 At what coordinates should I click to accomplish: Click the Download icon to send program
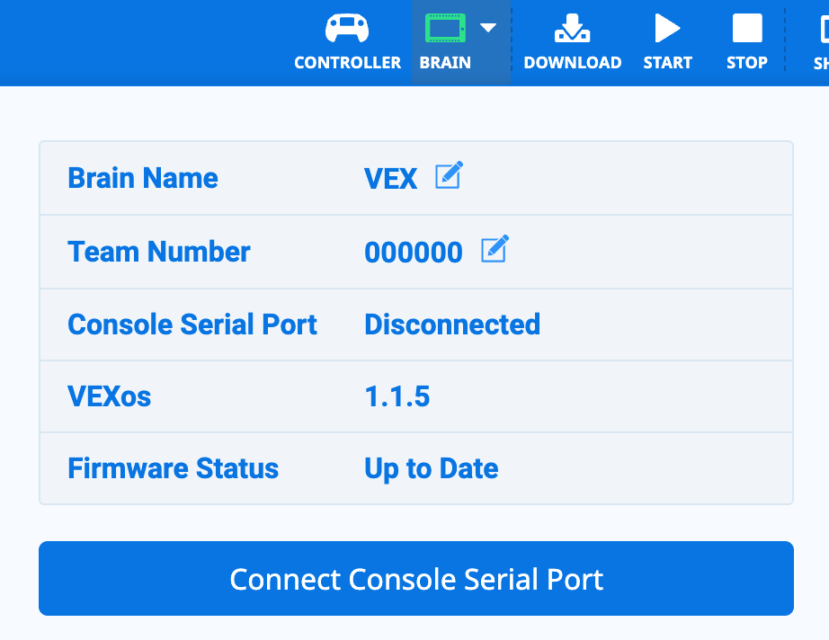click(573, 27)
